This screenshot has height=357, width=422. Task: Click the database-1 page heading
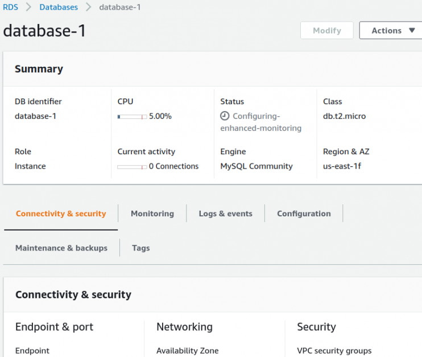(x=44, y=31)
